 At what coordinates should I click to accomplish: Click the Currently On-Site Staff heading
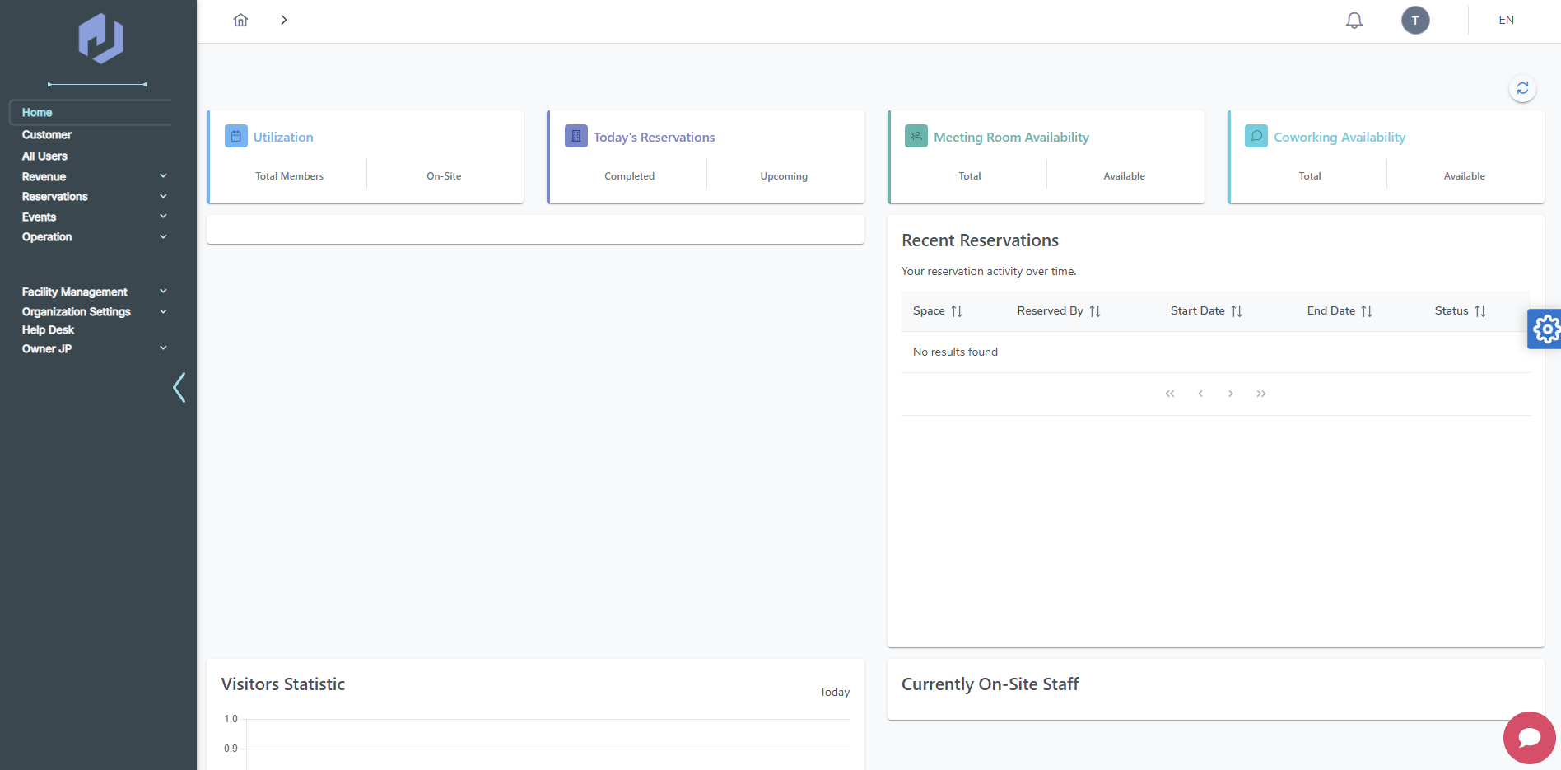click(x=990, y=684)
